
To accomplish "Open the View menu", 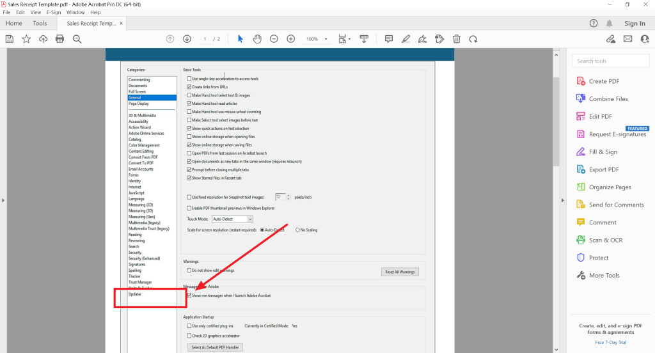I will coord(36,13).
